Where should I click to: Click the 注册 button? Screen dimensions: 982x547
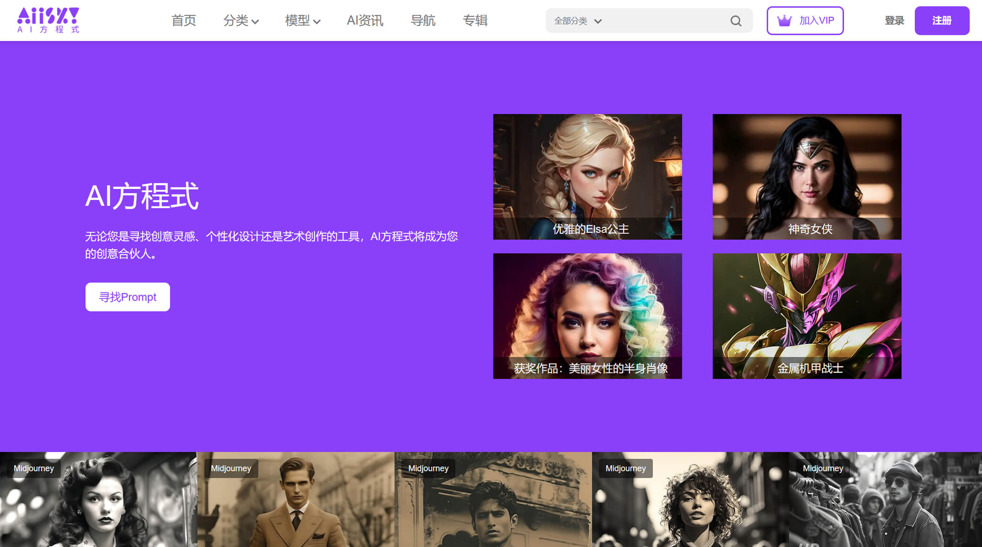coord(942,20)
